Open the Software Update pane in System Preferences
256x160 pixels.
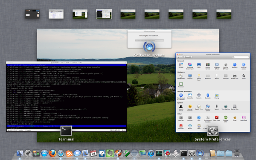pyautogui.click(x=208, y=108)
